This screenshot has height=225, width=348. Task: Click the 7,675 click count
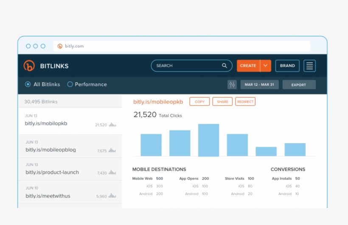pyautogui.click(x=102, y=151)
